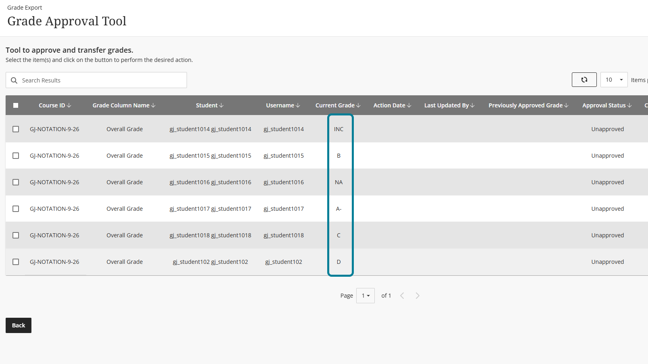Click the Action Date column header
The width and height of the screenshot is (648, 364).
[x=392, y=105]
